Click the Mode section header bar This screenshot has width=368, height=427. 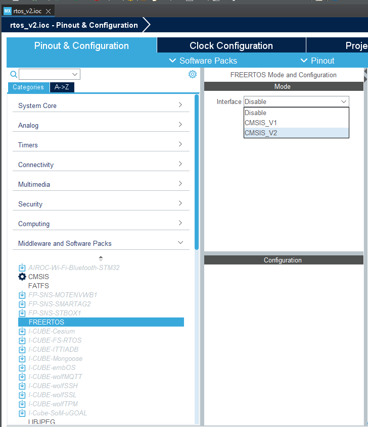[284, 87]
